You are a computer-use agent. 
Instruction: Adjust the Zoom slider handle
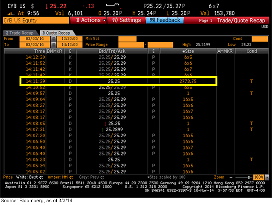pyautogui.click(x=249, y=177)
